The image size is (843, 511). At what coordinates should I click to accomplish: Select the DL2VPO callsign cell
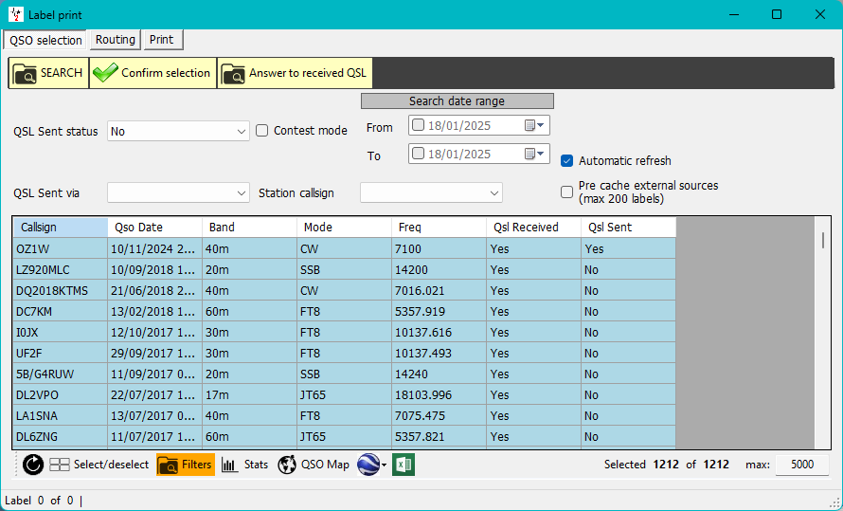(61, 394)
